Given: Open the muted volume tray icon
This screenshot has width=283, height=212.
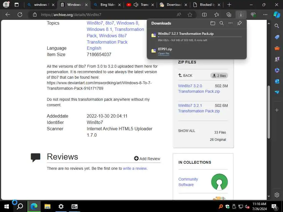Looking at the screenshot, I should point(247,206).
